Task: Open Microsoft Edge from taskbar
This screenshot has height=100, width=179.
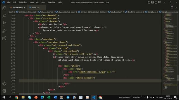Action: click(42, 97)
